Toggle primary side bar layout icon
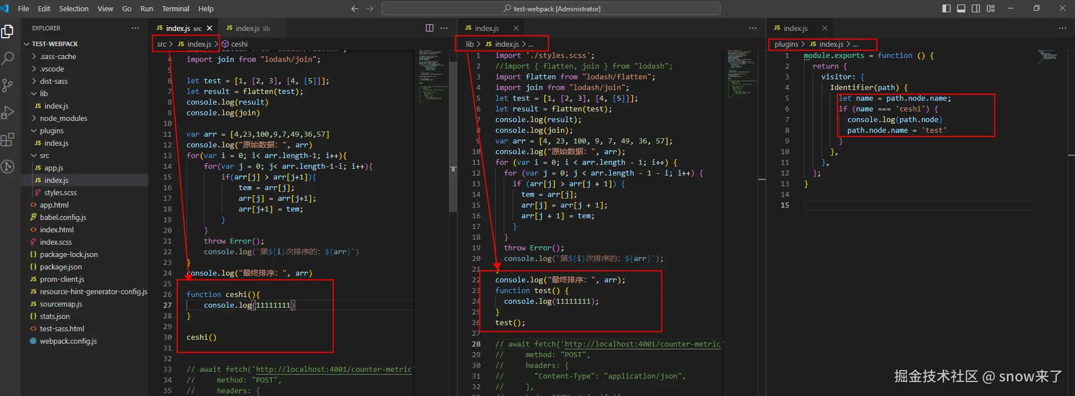The height and width of the screenshot is (396, 1075). [x=947, y=8]
